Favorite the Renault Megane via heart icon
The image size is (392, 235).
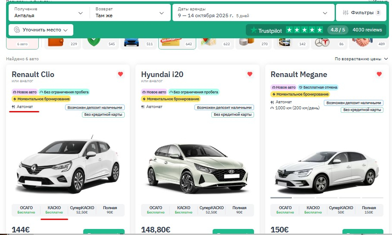click(379, 74)
